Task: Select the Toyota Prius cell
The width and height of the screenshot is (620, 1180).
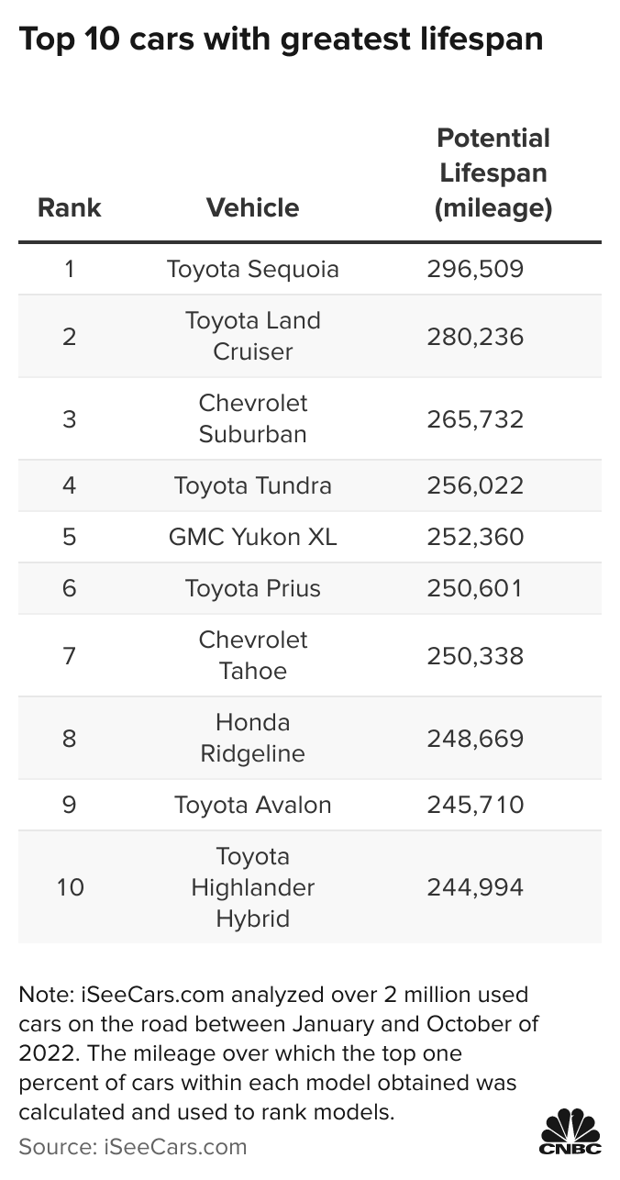Action: 252,588
